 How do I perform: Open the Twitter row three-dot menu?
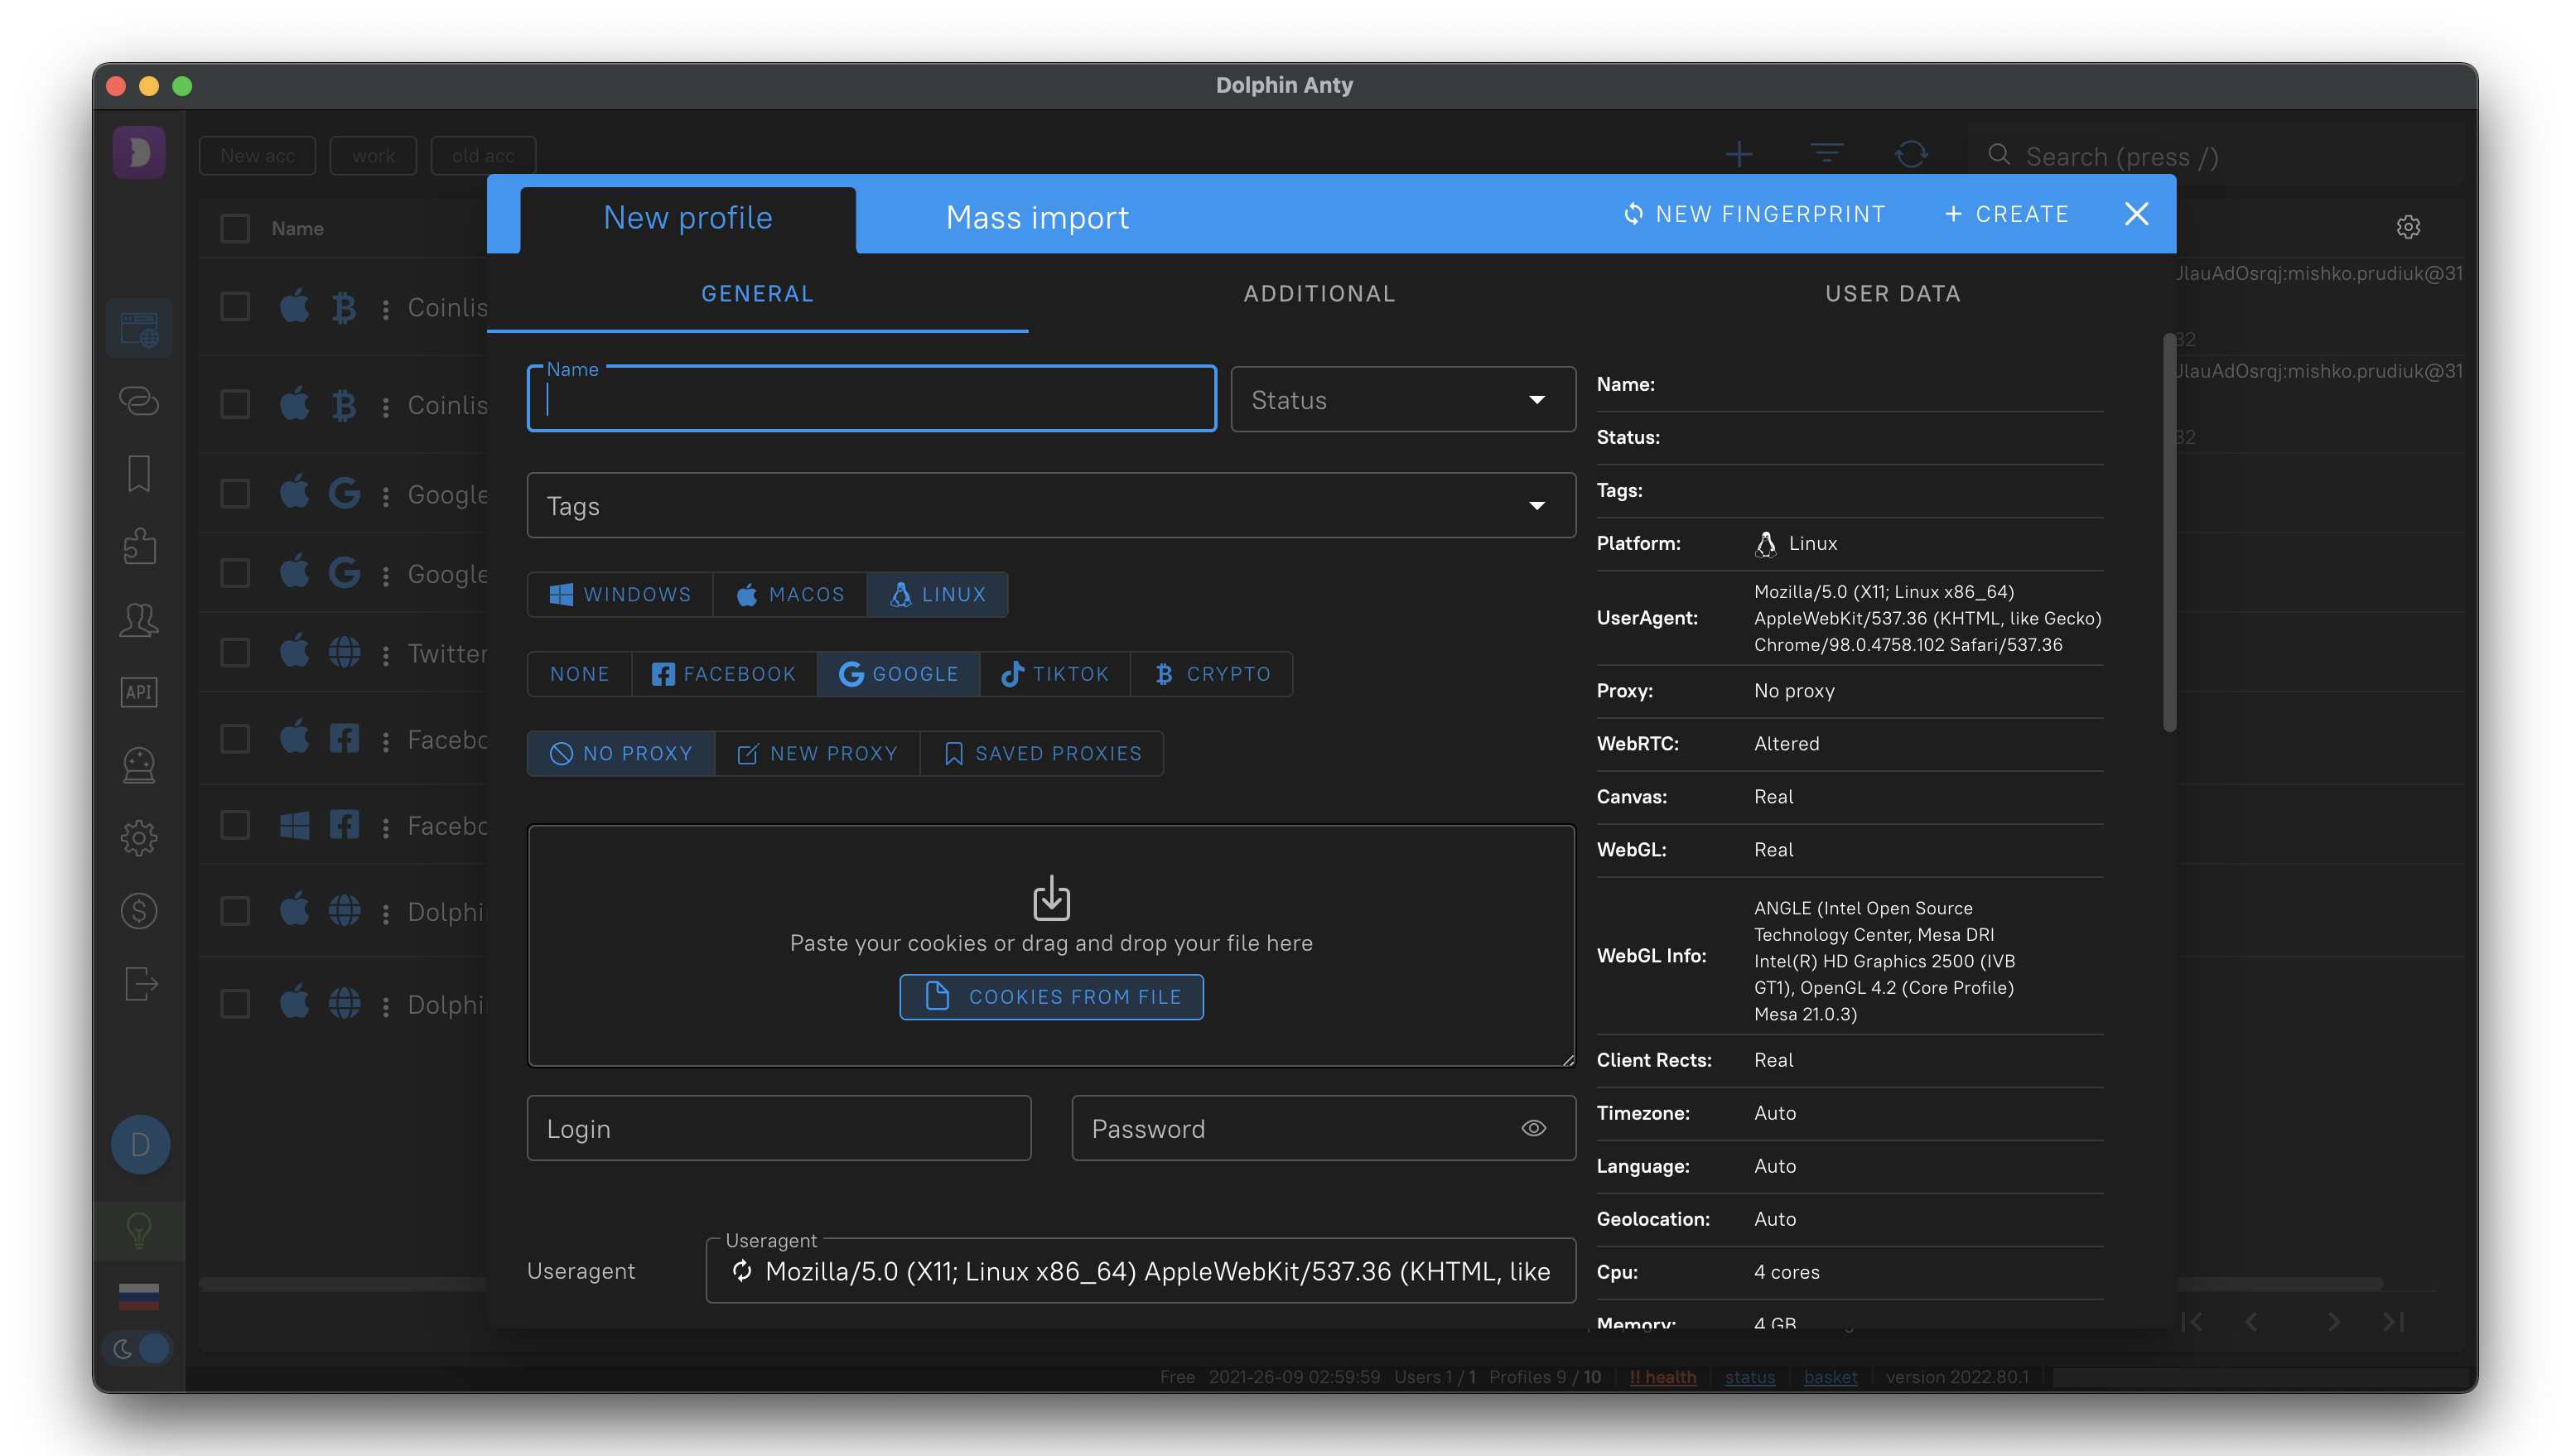click(x=385, y=654)
